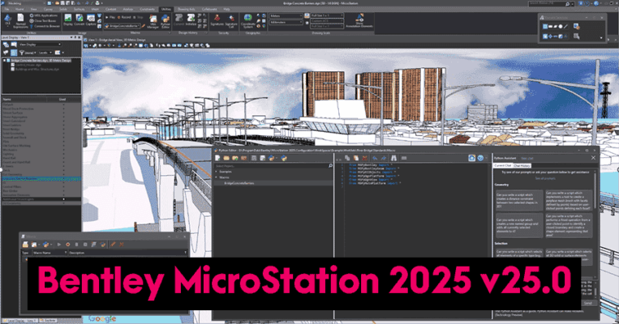Viewport: 619px width, 324px height.
Task: Click Connect to Browser in ribbon
Action: pos(44,26)
